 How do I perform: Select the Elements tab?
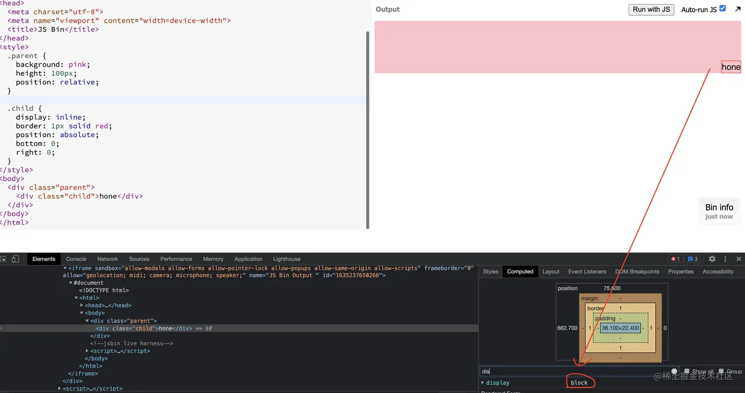pyautogui.click(x=44, y=259)
